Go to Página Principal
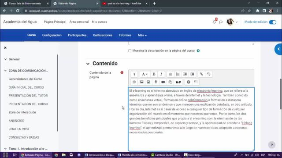The height and width of the screenshot is (158, 282). pos(55,22)
